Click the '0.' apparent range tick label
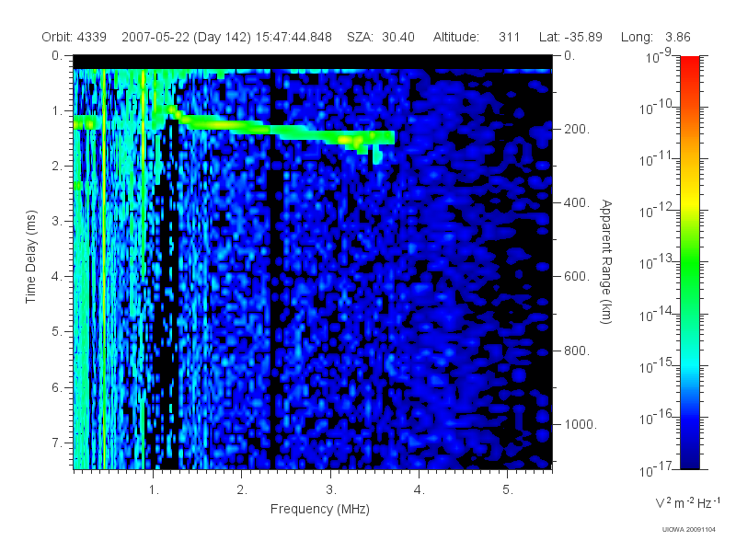The image size is (736, 552). pos(569,55)
